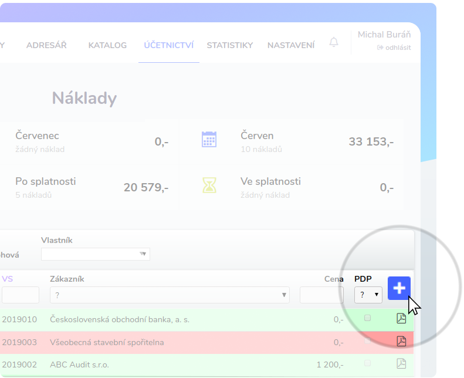Toggle PDP checkbox in row 2019002
This screenshot has width=464, height=378.
click(367, 363)
